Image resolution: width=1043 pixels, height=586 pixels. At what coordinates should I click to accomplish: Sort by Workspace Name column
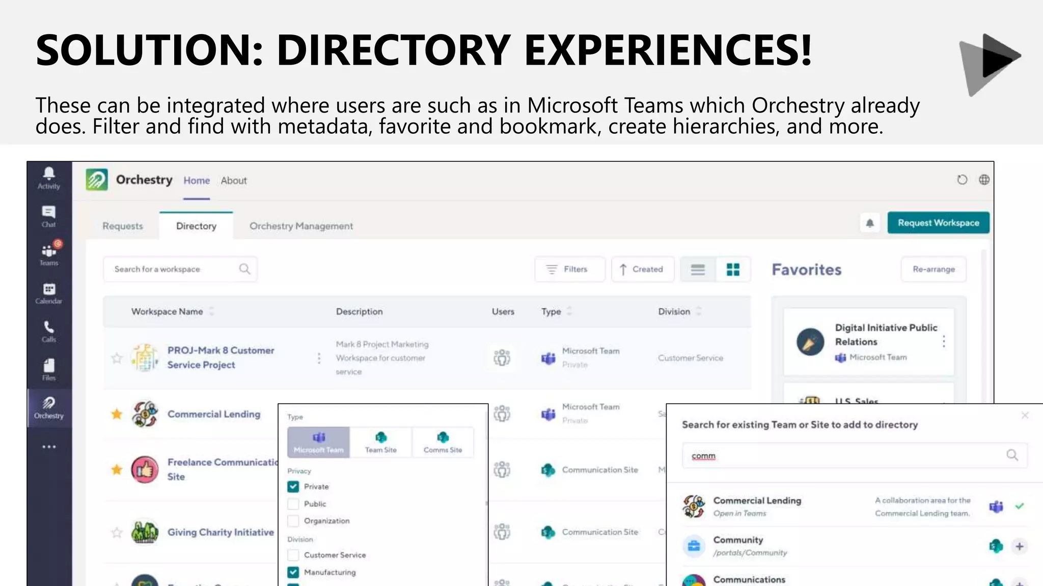click(x=173, y=311)
